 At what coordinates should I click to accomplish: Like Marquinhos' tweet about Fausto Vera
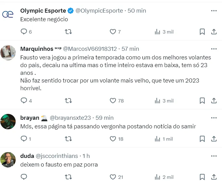pyautogui.click(x=113, y=101)
